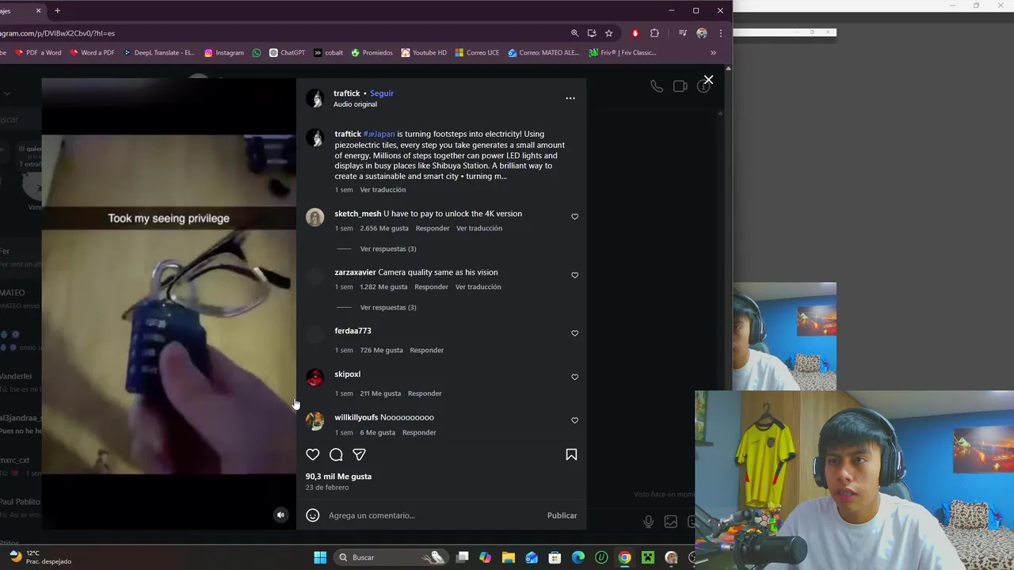Screen dimensions: 1014x570
Task: Open the Youtube HD bookmark
Action: 424,53
